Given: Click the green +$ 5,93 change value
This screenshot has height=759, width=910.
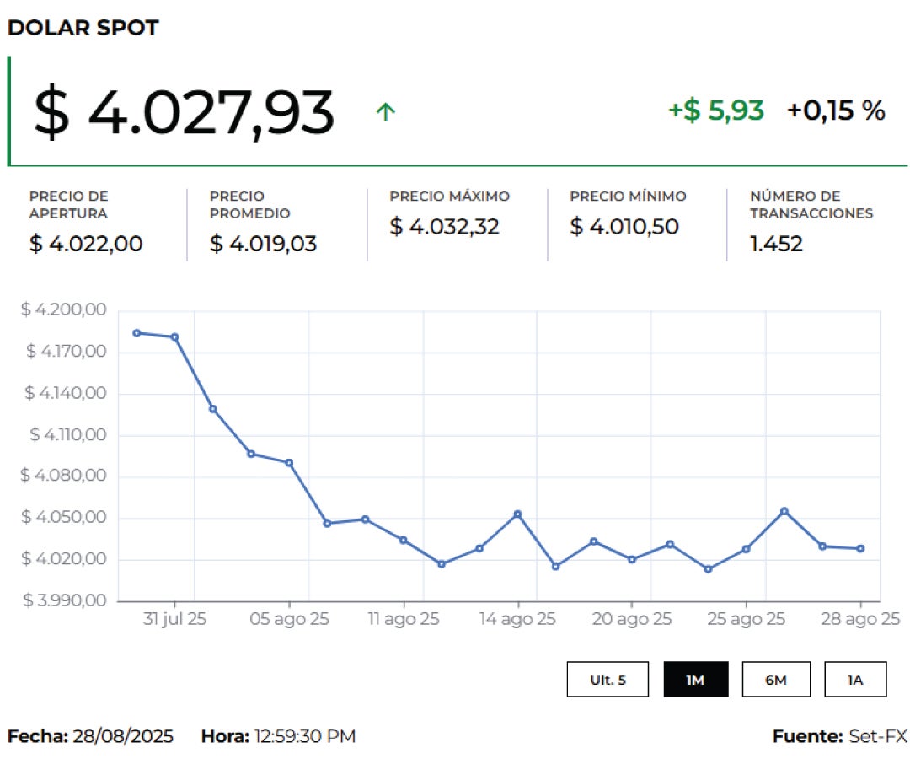Looking at the screenshot, I should click(x=716, y=110).
